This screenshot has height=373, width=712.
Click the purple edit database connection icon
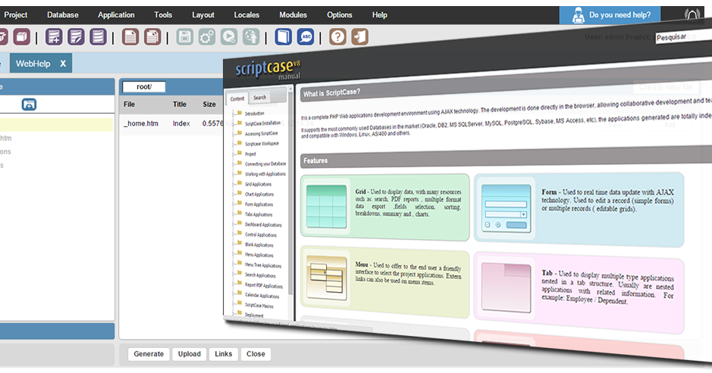click(76, 37)
